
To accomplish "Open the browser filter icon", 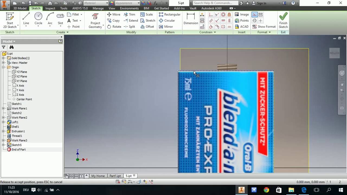I will [x=4, y=47].
